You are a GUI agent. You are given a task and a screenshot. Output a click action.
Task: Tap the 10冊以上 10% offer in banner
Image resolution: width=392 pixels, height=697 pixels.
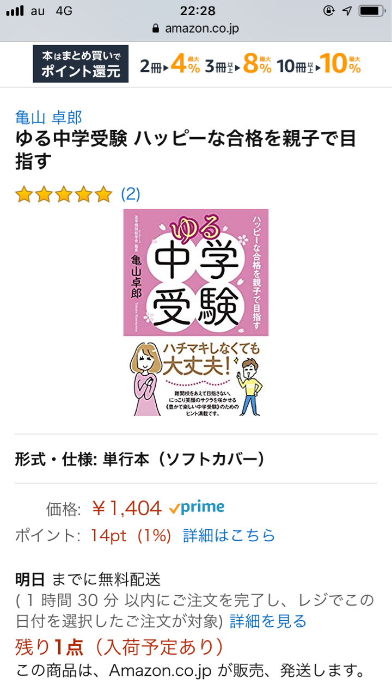coord(319,65)
